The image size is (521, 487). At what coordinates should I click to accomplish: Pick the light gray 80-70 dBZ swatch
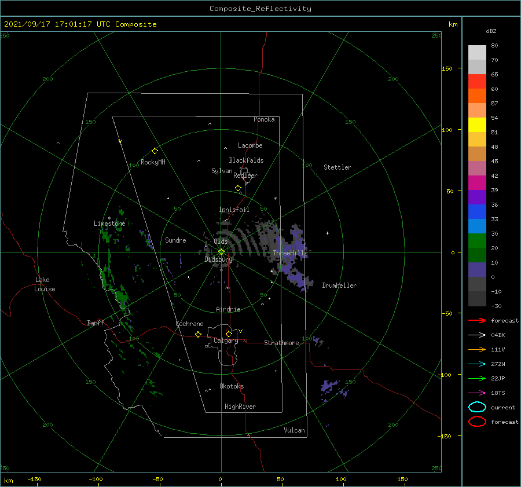pyautogui.click(x=477, y=53)
